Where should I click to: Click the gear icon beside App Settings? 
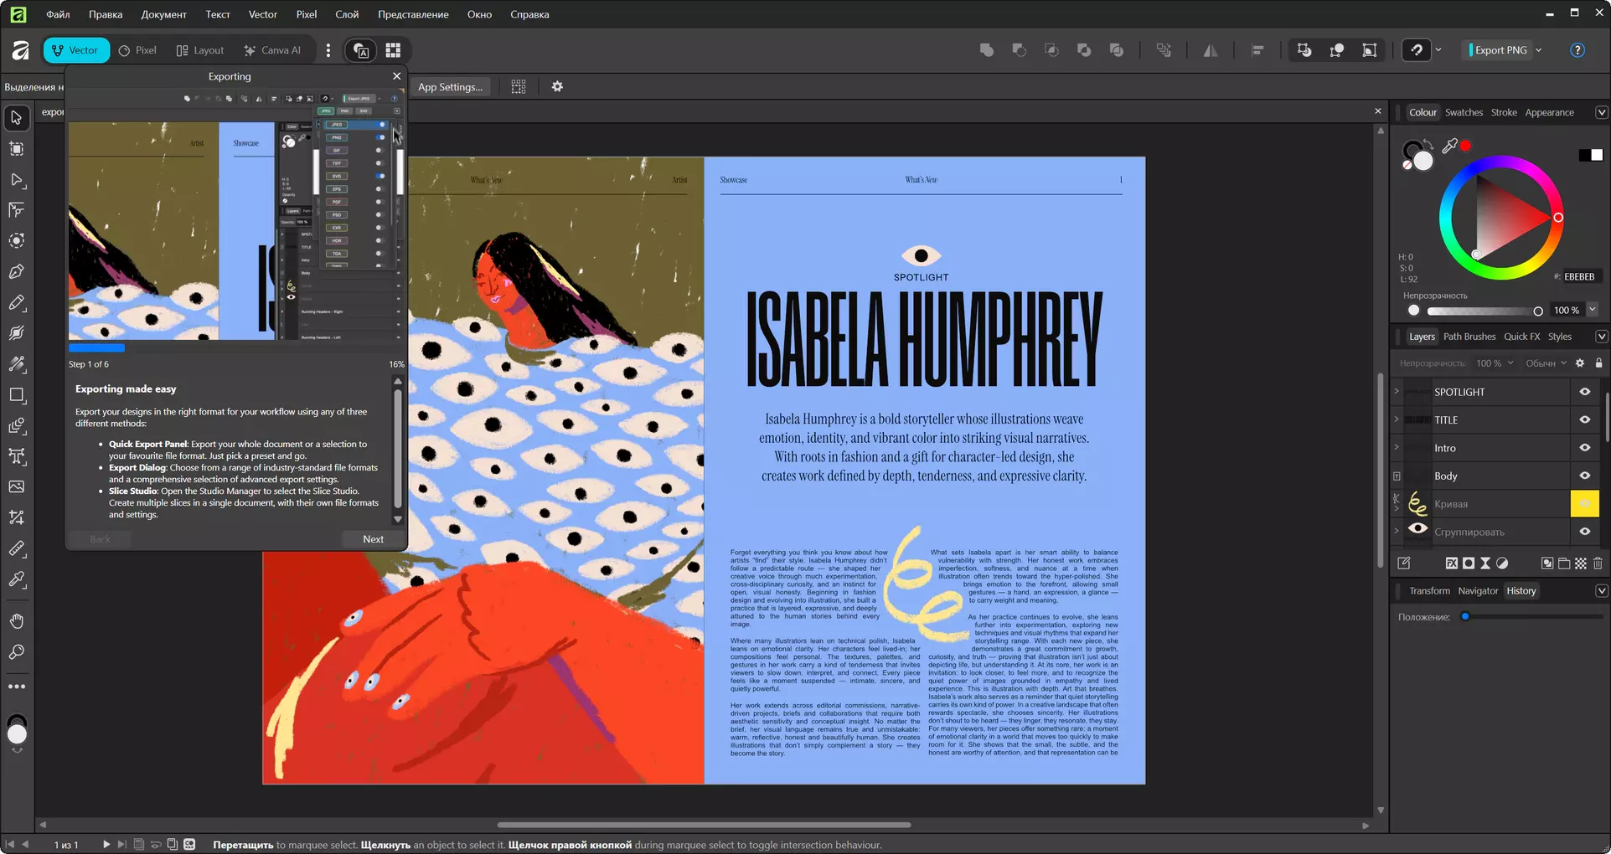coord(557,86)
